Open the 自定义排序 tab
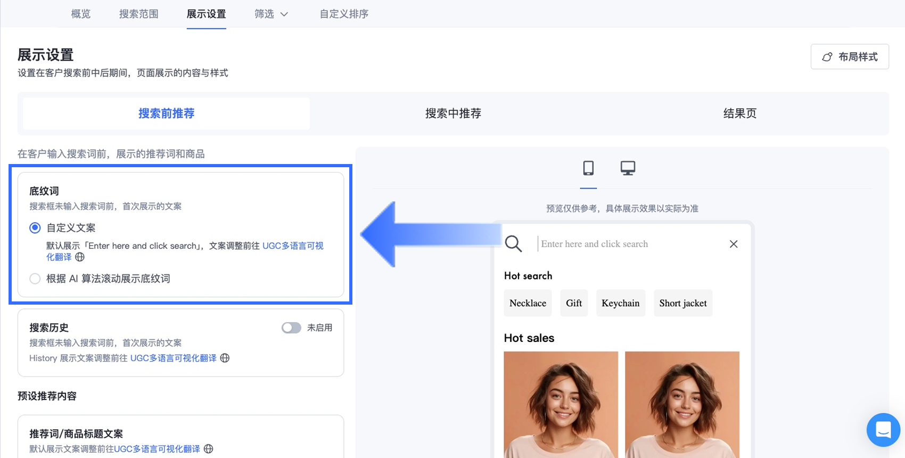This screenshot has width=905, height=458. tap(344, 14)
